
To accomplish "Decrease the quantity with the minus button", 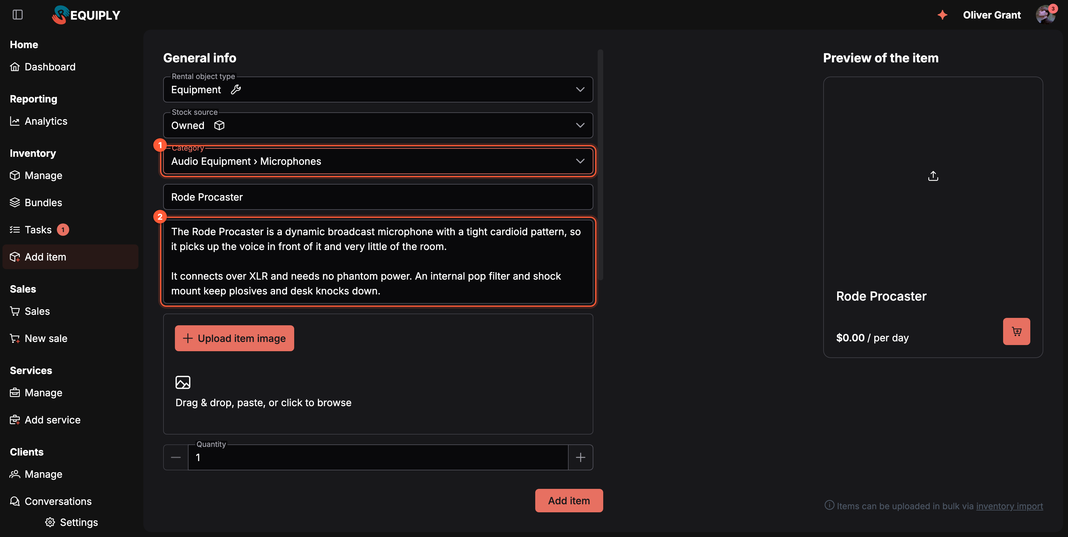I will click(176, 457).
